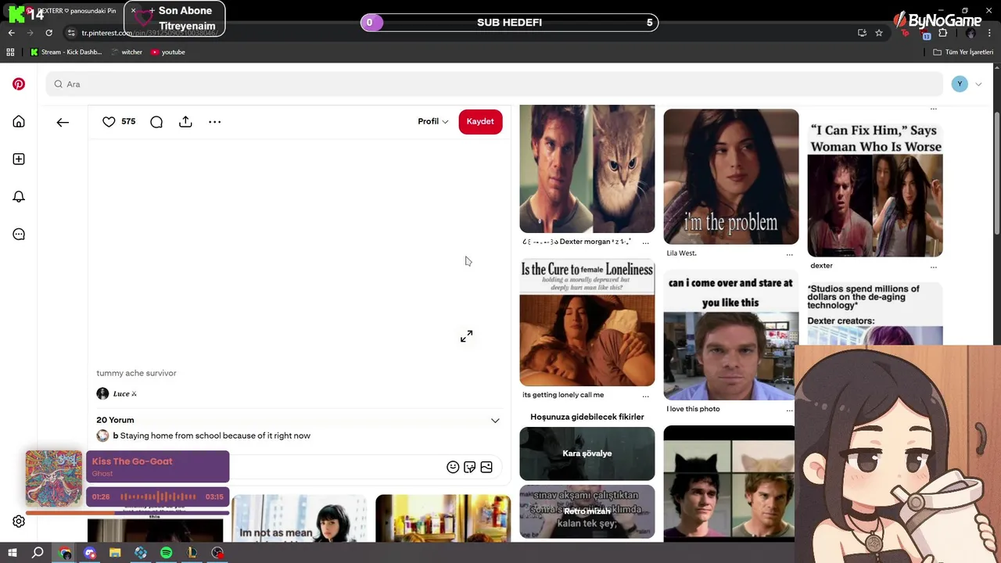Open 'Cure to female Loneliness' pin
1001x563 pixels.
[587, 322]
